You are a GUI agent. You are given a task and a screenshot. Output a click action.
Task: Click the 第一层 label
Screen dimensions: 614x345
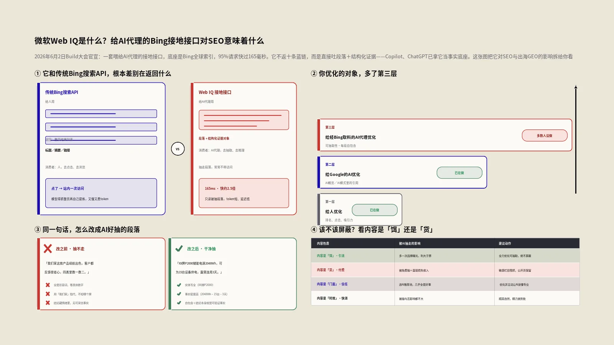point(330,202)
